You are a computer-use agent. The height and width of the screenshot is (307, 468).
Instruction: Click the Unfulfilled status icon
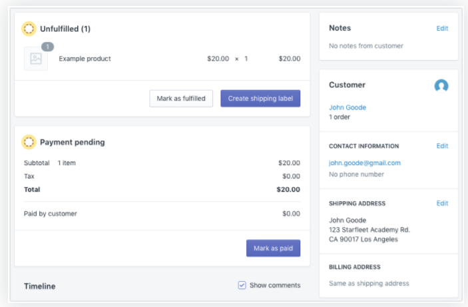click(29, 29)
